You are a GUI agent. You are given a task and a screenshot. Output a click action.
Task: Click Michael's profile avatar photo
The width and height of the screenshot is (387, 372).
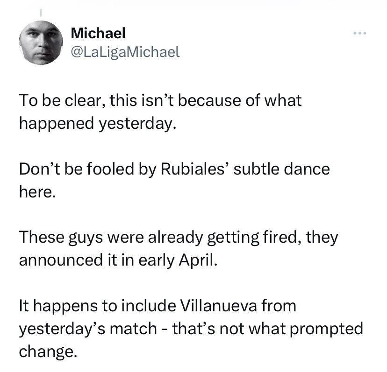(41, 43)
